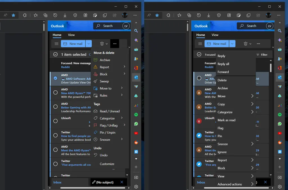Viewport: 288px width, 190px height.
Task: Click the trash icon in right Outlook toolbar
Action: click(246, 44)
